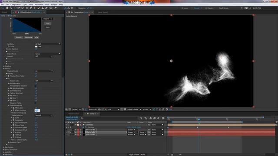The width and height of the screenshot is (278, 156).
Task: Click the Paste button in curve editor
Action: point(47,27)
